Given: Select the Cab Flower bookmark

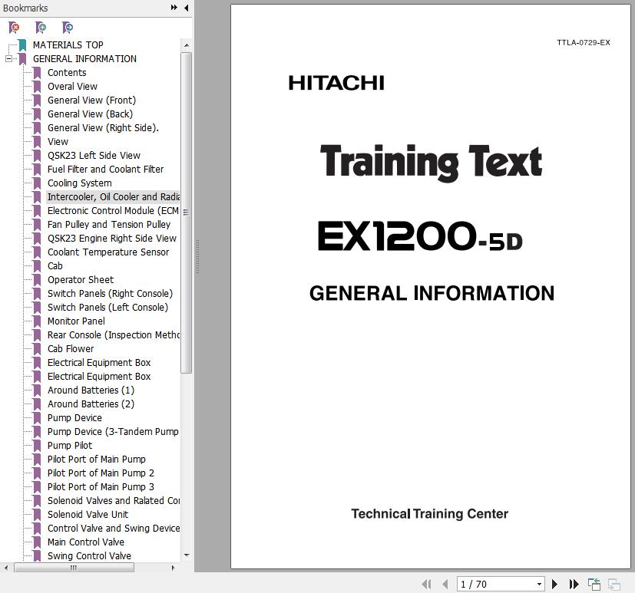Looking at the screenshot, I should [x=71, y=349].
